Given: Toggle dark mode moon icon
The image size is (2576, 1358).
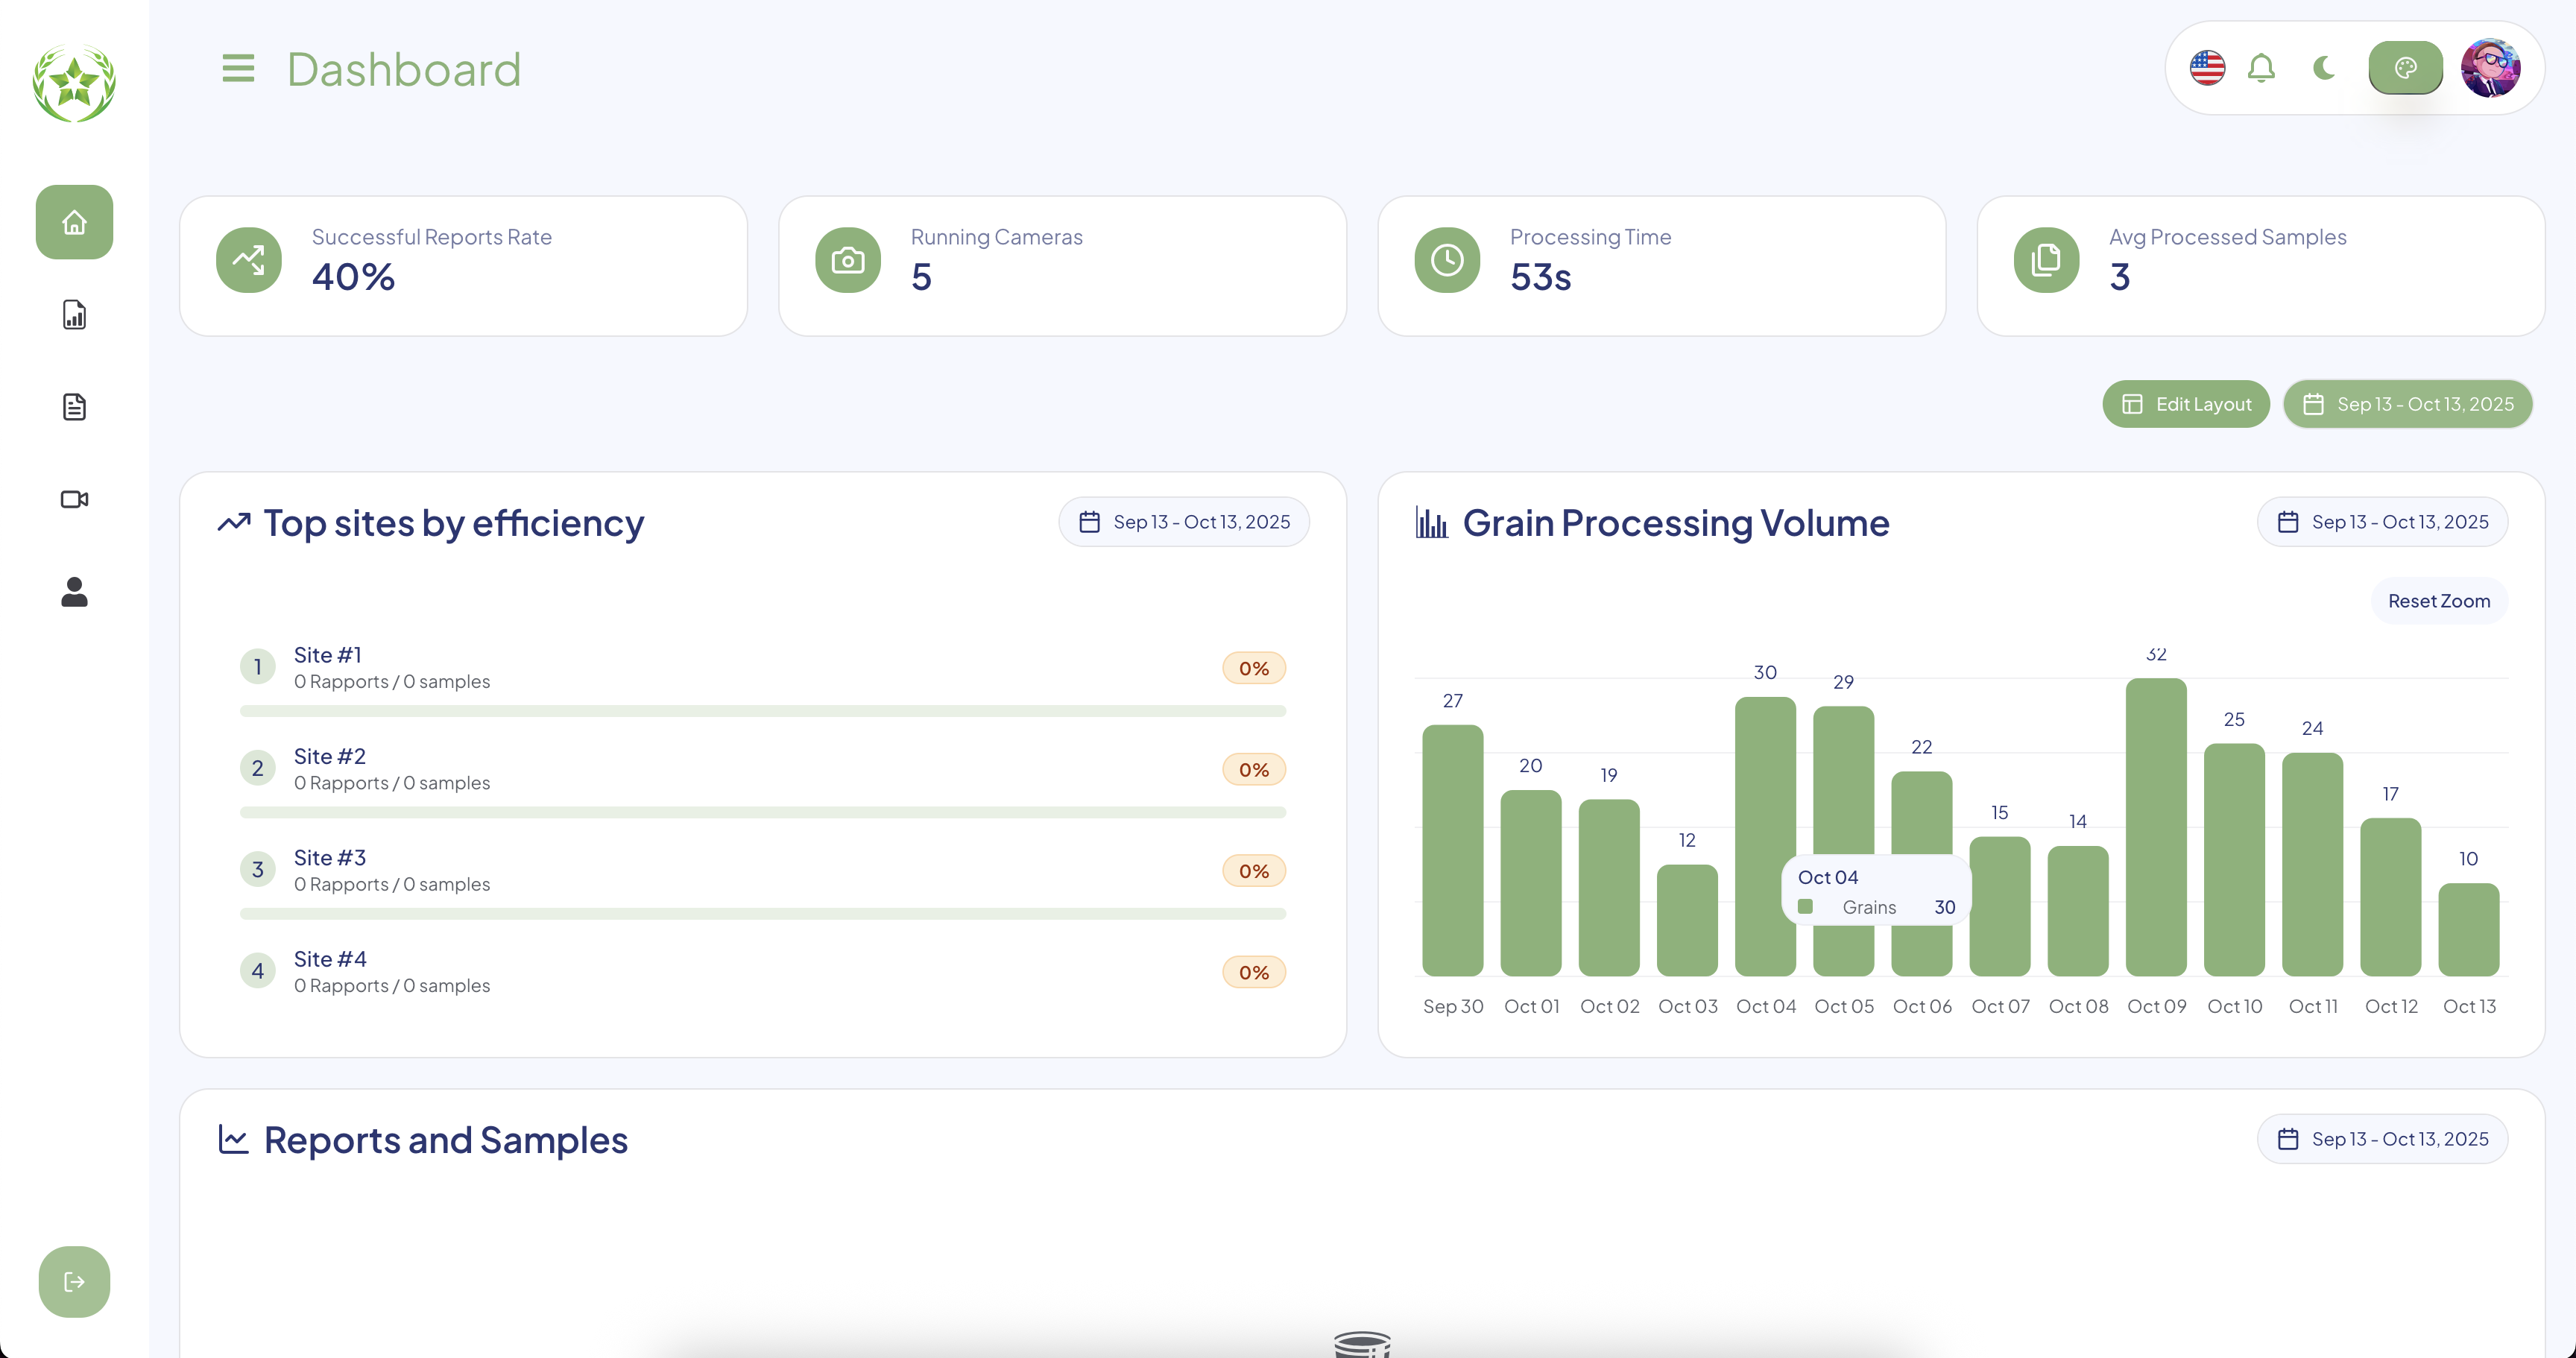Looking at the screenshot, I should click(x=2324, y=68).
